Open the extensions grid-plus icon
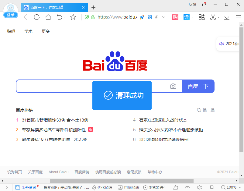244x191 pixels. coord(202,17)
